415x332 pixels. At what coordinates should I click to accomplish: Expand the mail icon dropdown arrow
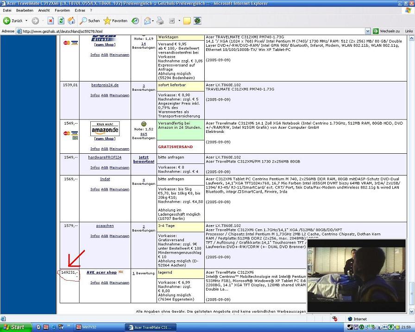click(153, 21)
